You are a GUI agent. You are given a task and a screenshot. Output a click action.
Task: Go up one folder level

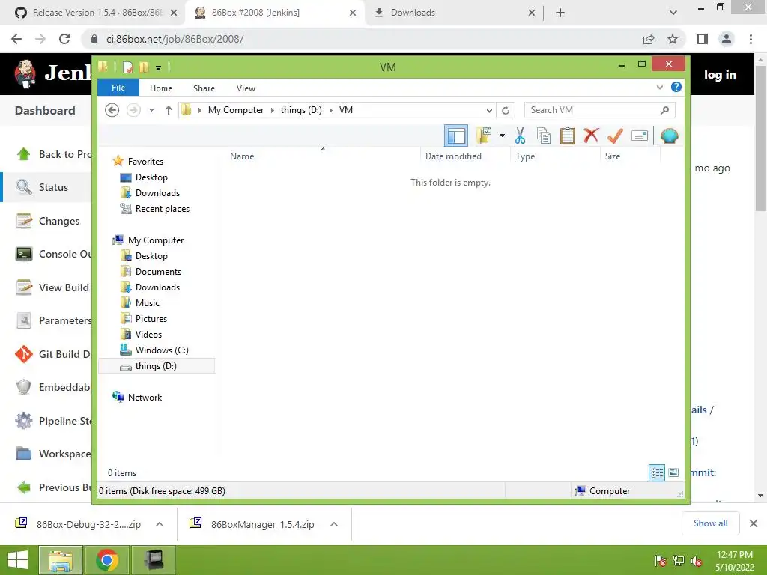pos(169,110)
